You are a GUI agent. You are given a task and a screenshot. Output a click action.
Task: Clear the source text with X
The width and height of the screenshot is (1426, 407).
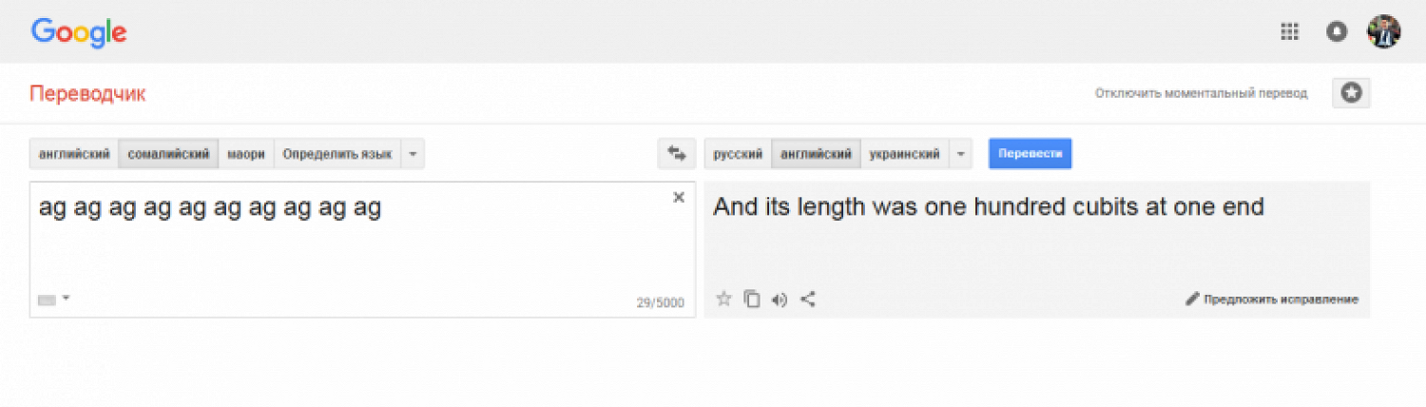point(679,198)
